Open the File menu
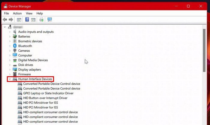 click(6, 13)
